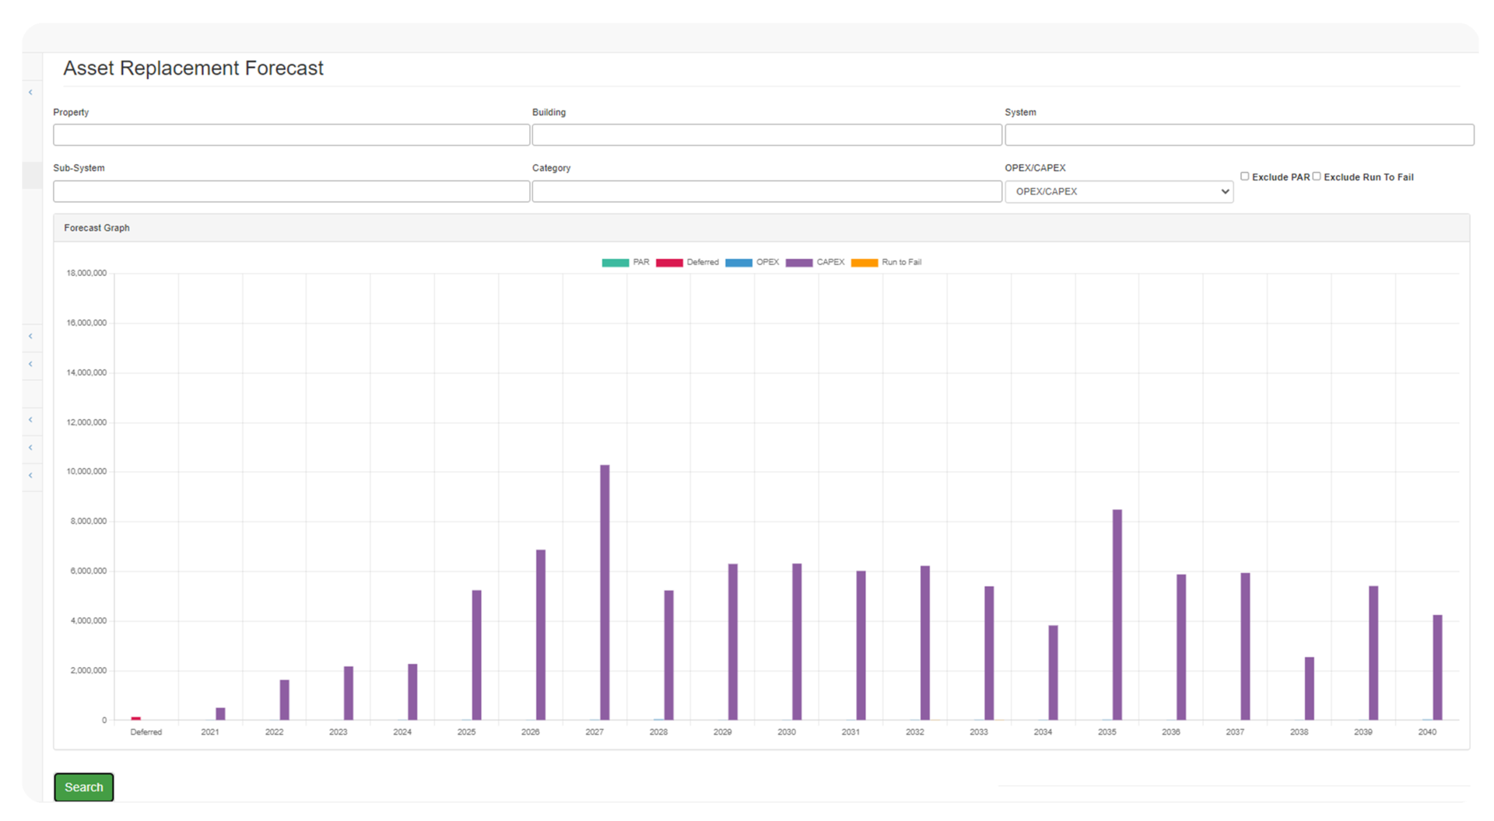Click the 2027 CAPEX bar
1494x821 pixels.
[605, 592]
